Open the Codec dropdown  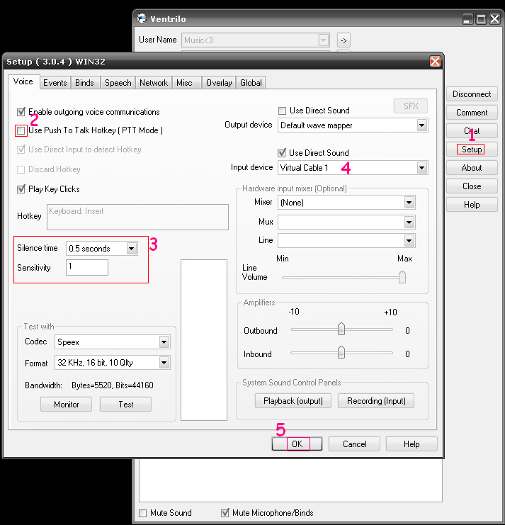164,342
